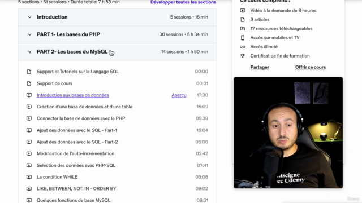Click Offrir ce cours button

pos(311,67)
